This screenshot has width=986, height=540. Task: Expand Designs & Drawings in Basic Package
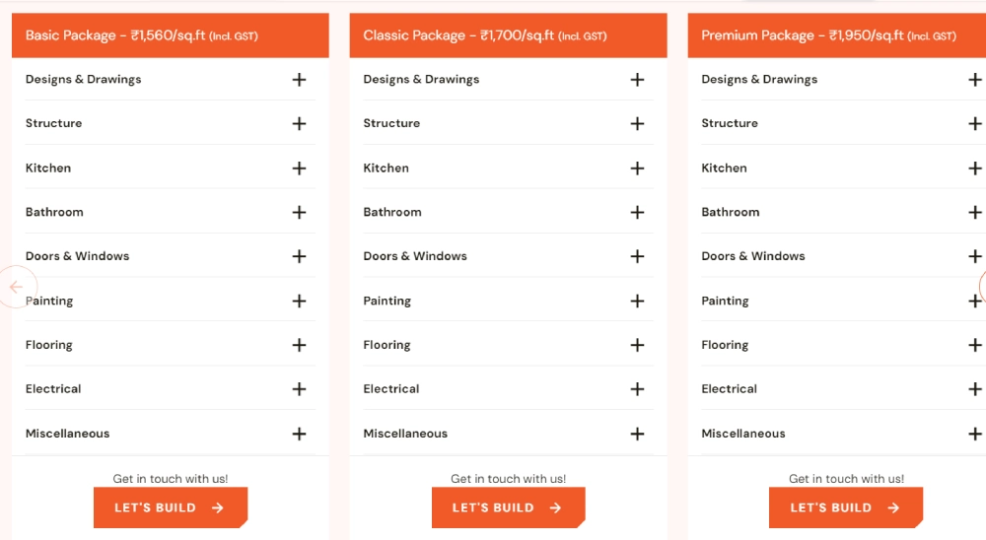[x=299, y=80]
